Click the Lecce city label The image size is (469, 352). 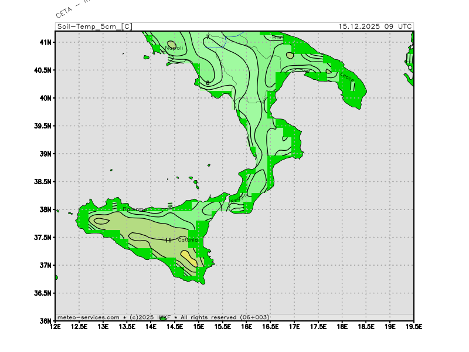347,76
